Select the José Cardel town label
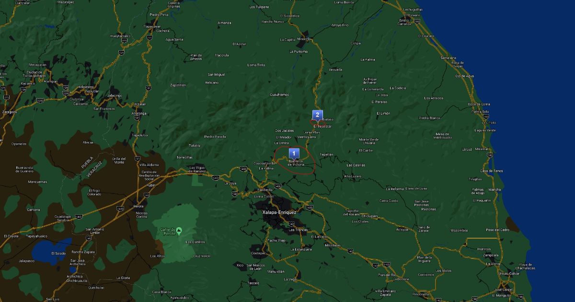 [x=504, y=290]
